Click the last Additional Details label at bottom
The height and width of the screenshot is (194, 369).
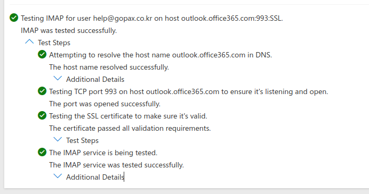(95, 177)
